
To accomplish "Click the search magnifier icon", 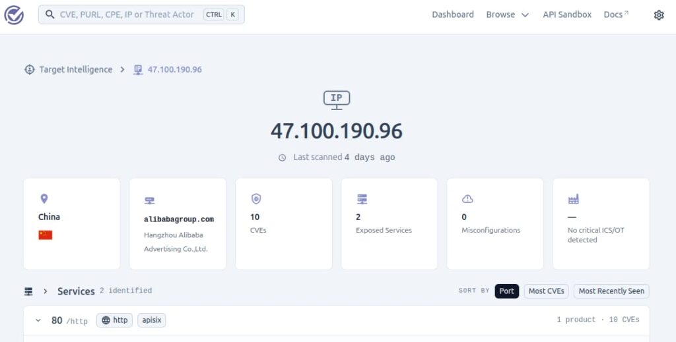I will [x=50, y=14].
